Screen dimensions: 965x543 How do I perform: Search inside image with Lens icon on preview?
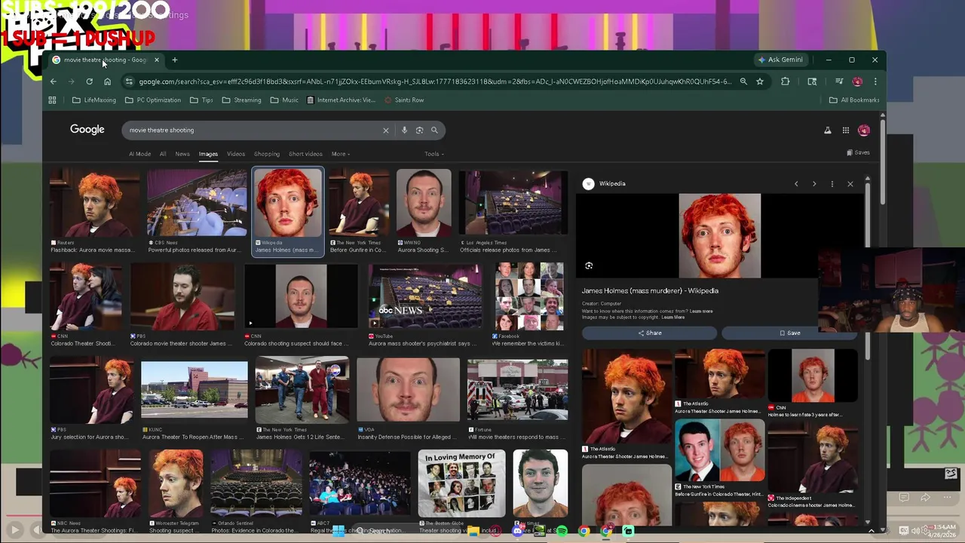pyautogui.click(x=589, y=265)
